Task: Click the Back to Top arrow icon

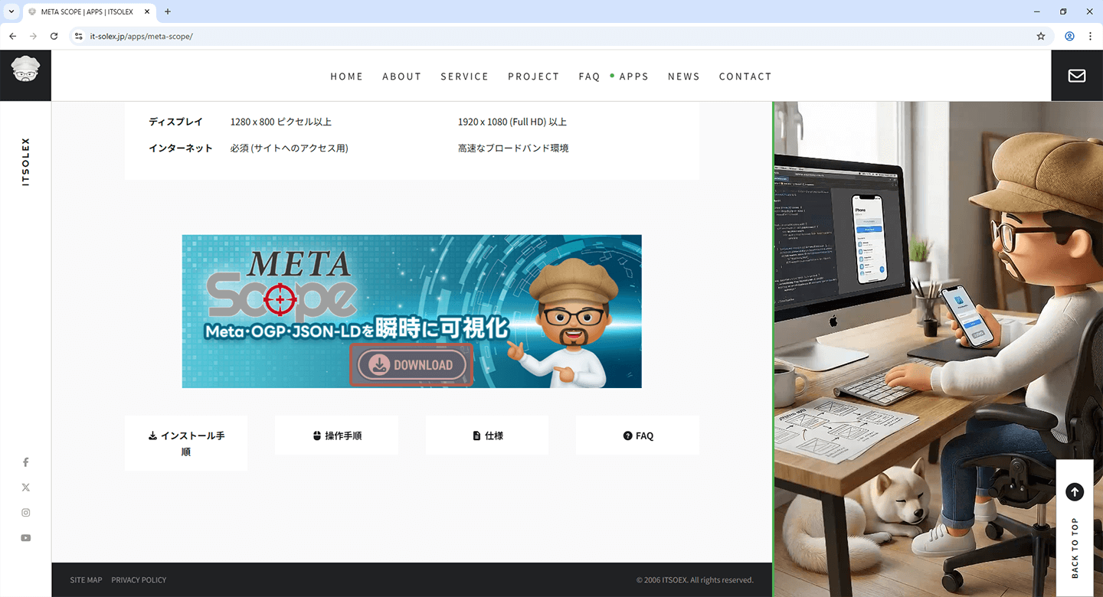Action: (1075, 492)
